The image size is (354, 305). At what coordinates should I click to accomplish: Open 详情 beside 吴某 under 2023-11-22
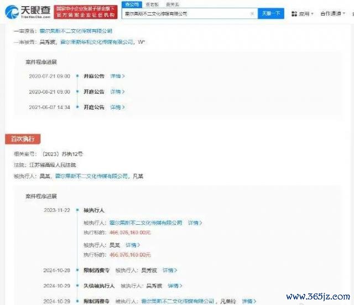(x=133, y=245)
